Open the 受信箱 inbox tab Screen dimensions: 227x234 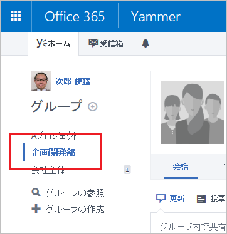click(x=105, y=43)
